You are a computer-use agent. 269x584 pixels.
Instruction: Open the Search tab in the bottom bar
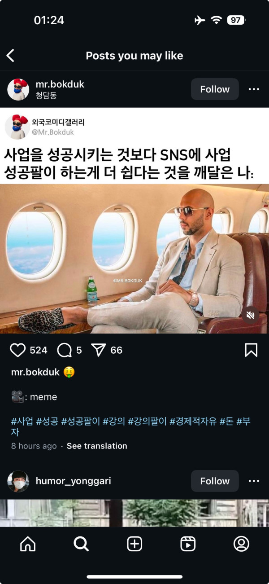tap(81, 544)
